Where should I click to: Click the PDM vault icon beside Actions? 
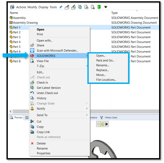12,7
